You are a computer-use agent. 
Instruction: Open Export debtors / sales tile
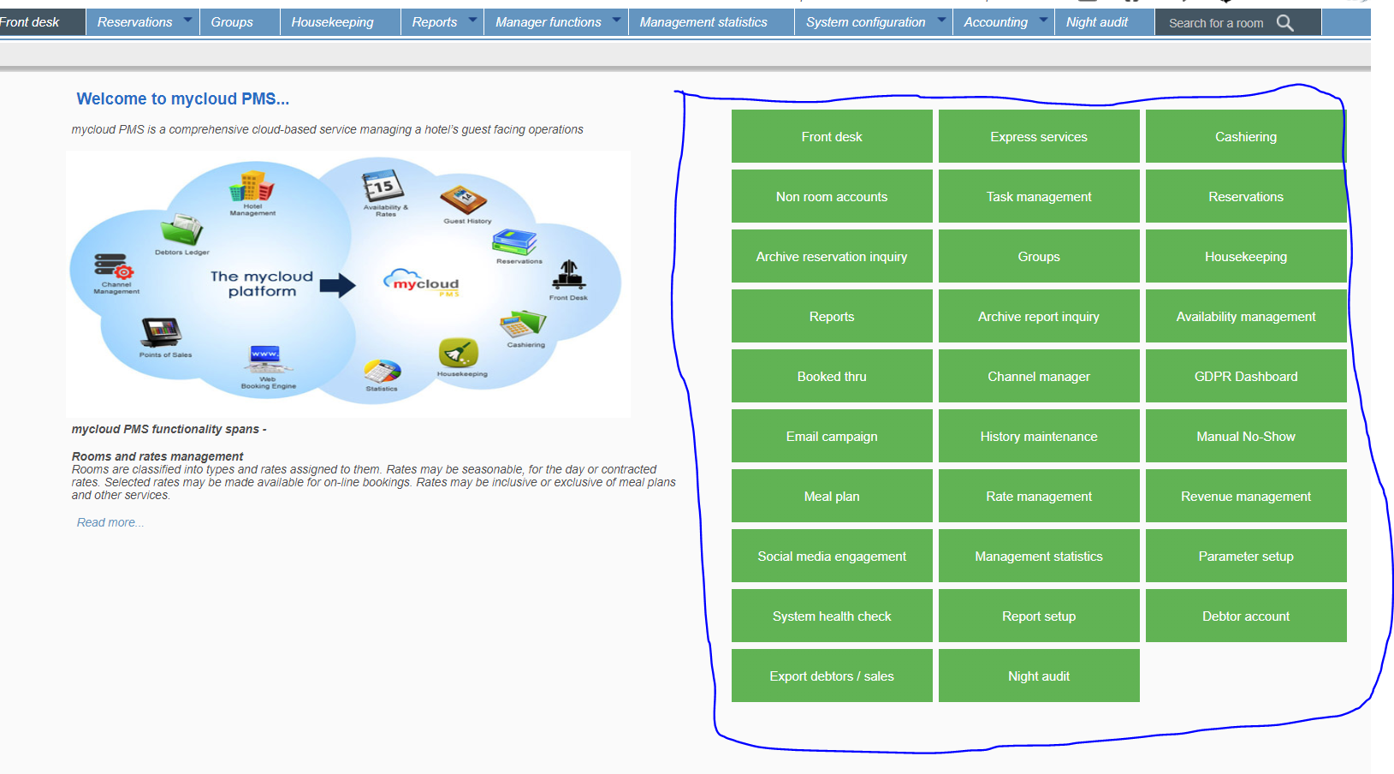tap(832, 676)
